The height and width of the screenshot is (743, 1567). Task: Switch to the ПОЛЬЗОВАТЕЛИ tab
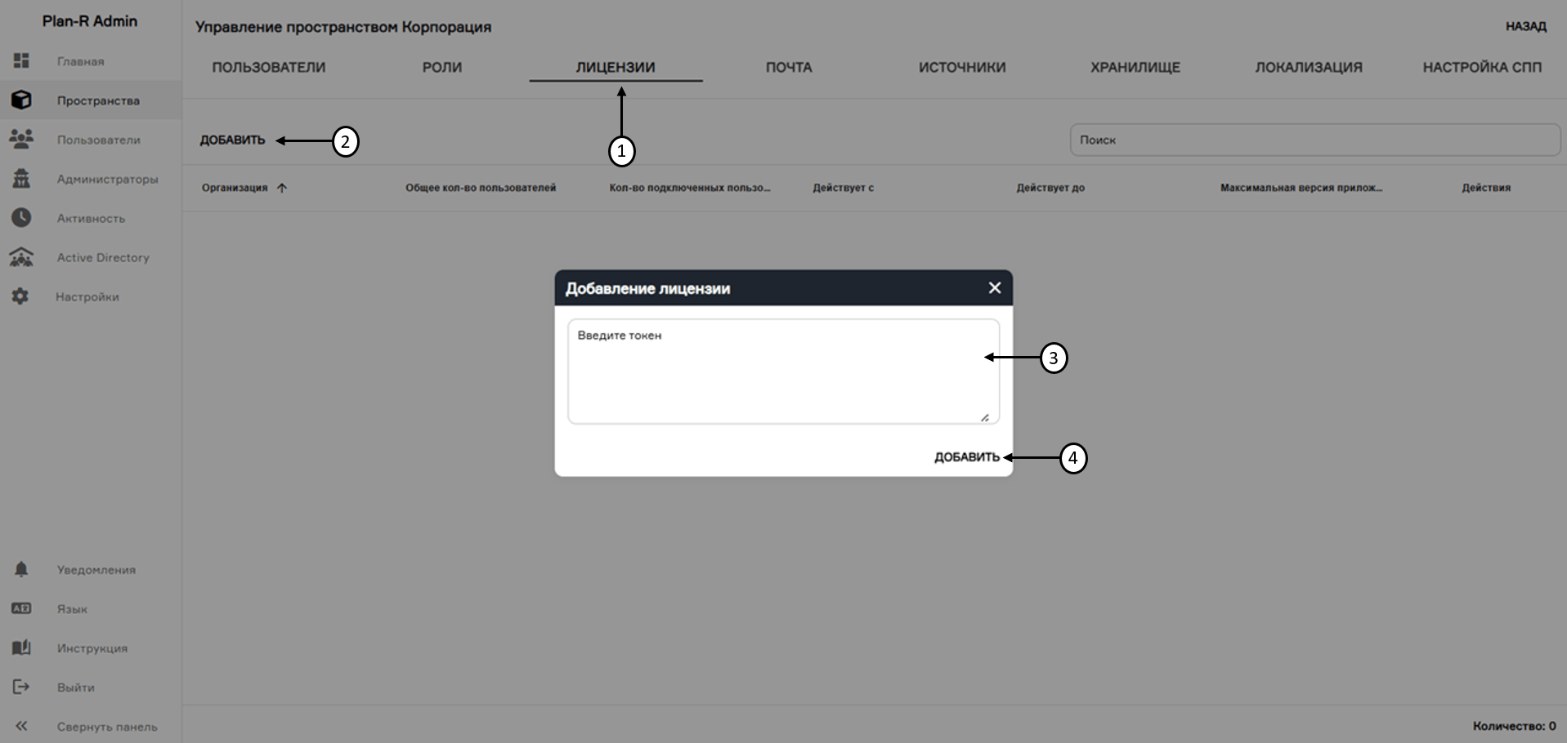click(268, 67)
